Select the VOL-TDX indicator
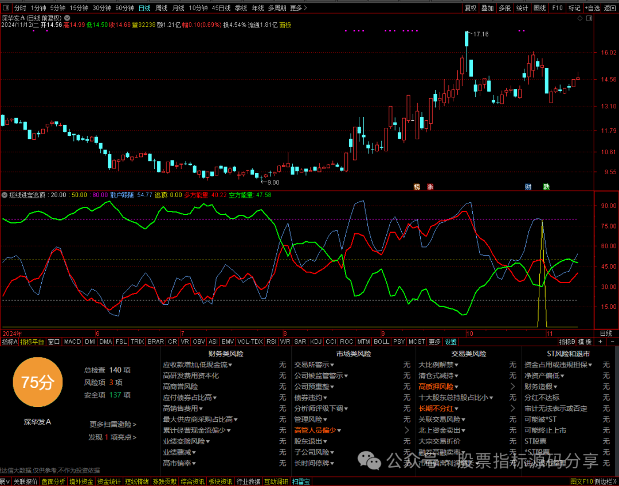Image resolution: width=619 pixels, height=486 pixels. tap(250, 342)
